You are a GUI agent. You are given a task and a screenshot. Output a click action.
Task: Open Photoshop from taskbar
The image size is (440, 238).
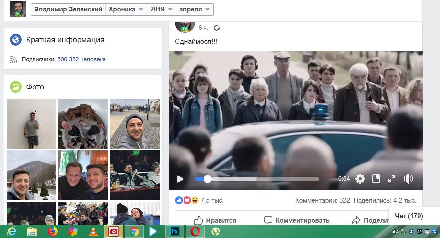tap(175, 232)
